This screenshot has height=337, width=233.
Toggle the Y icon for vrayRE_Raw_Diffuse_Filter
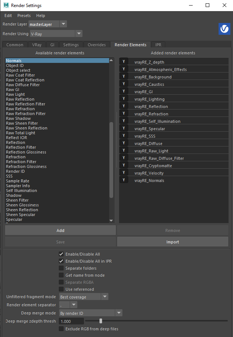pyautogui.click(x=124, y=158)
